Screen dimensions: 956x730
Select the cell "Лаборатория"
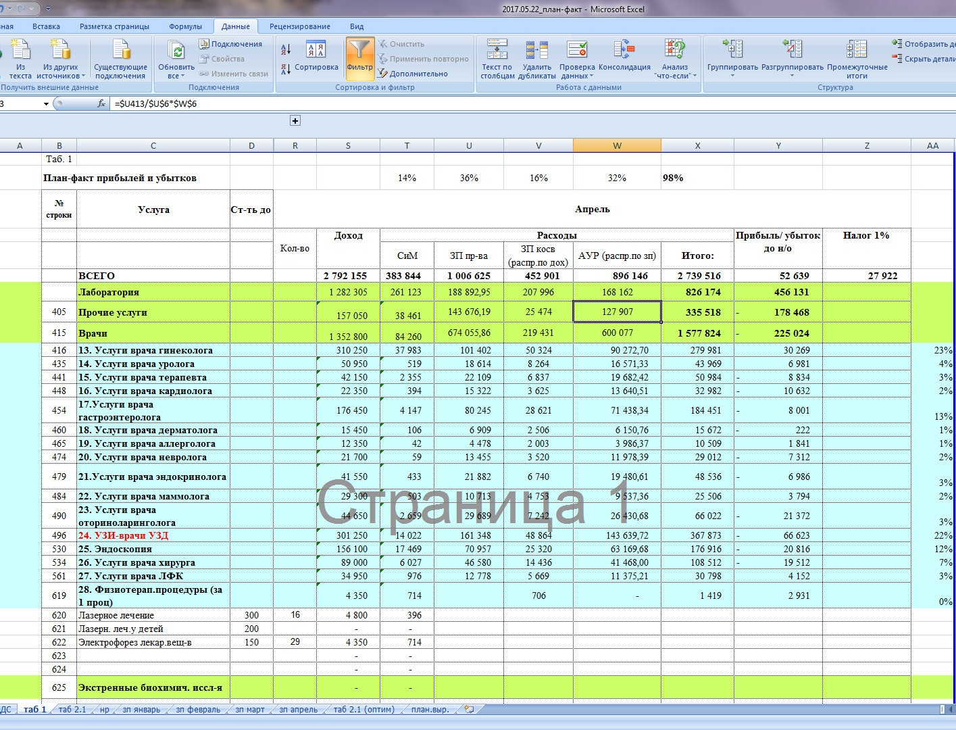pos(153,292)
